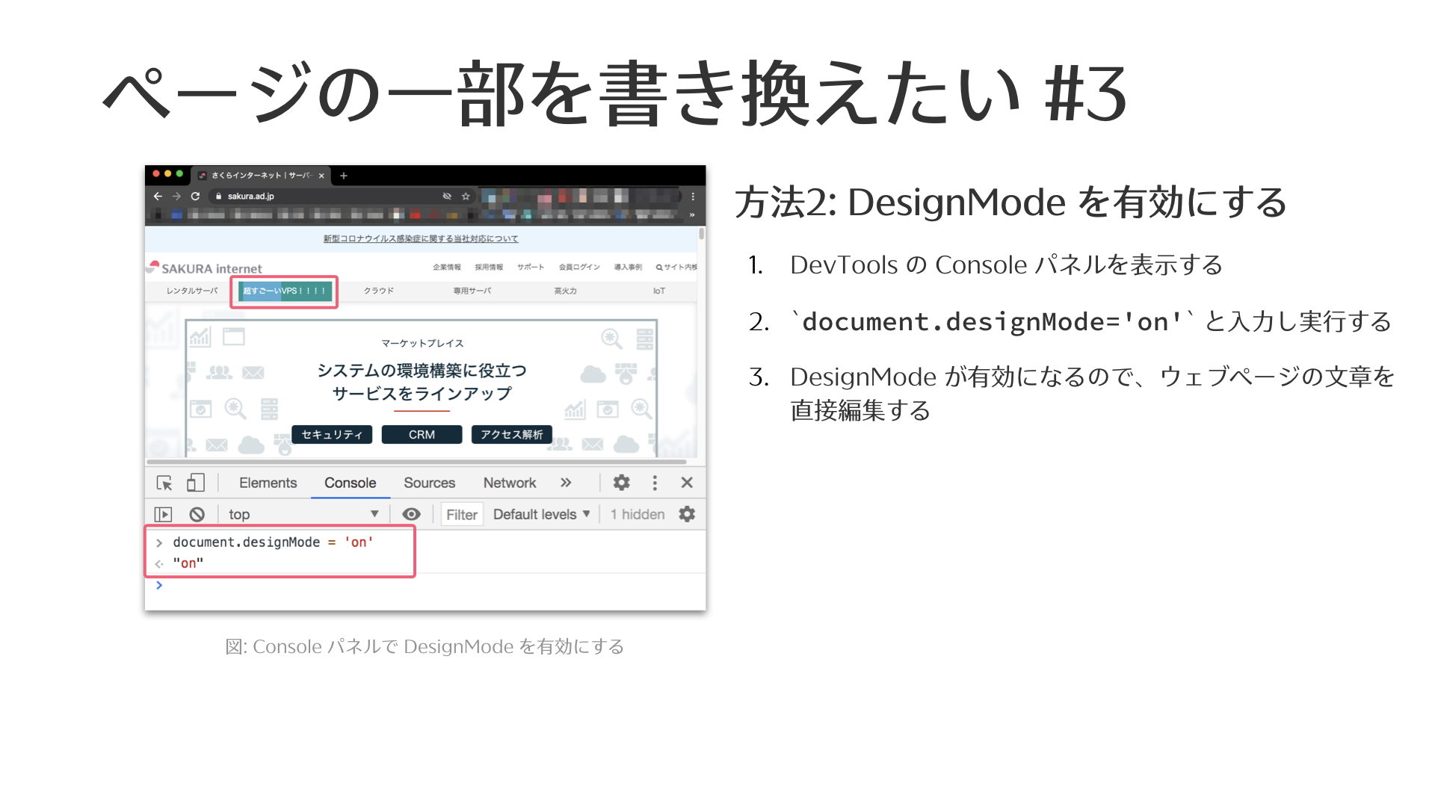Click the browser back arrow

pyautogui.click(x=158, y=196)
